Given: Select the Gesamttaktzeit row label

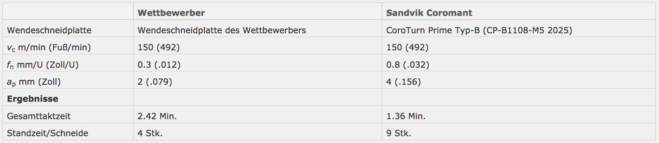Looking at the screenshot, I should click(39, 116).
